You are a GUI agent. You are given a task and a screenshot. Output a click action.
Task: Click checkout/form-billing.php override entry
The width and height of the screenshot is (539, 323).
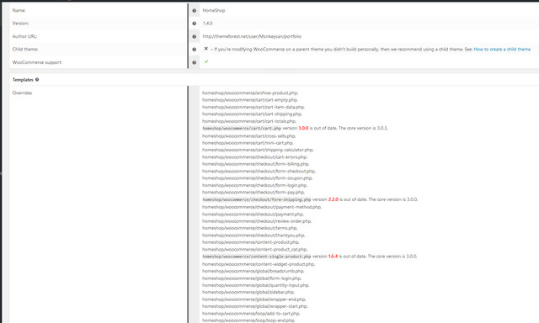256,164
